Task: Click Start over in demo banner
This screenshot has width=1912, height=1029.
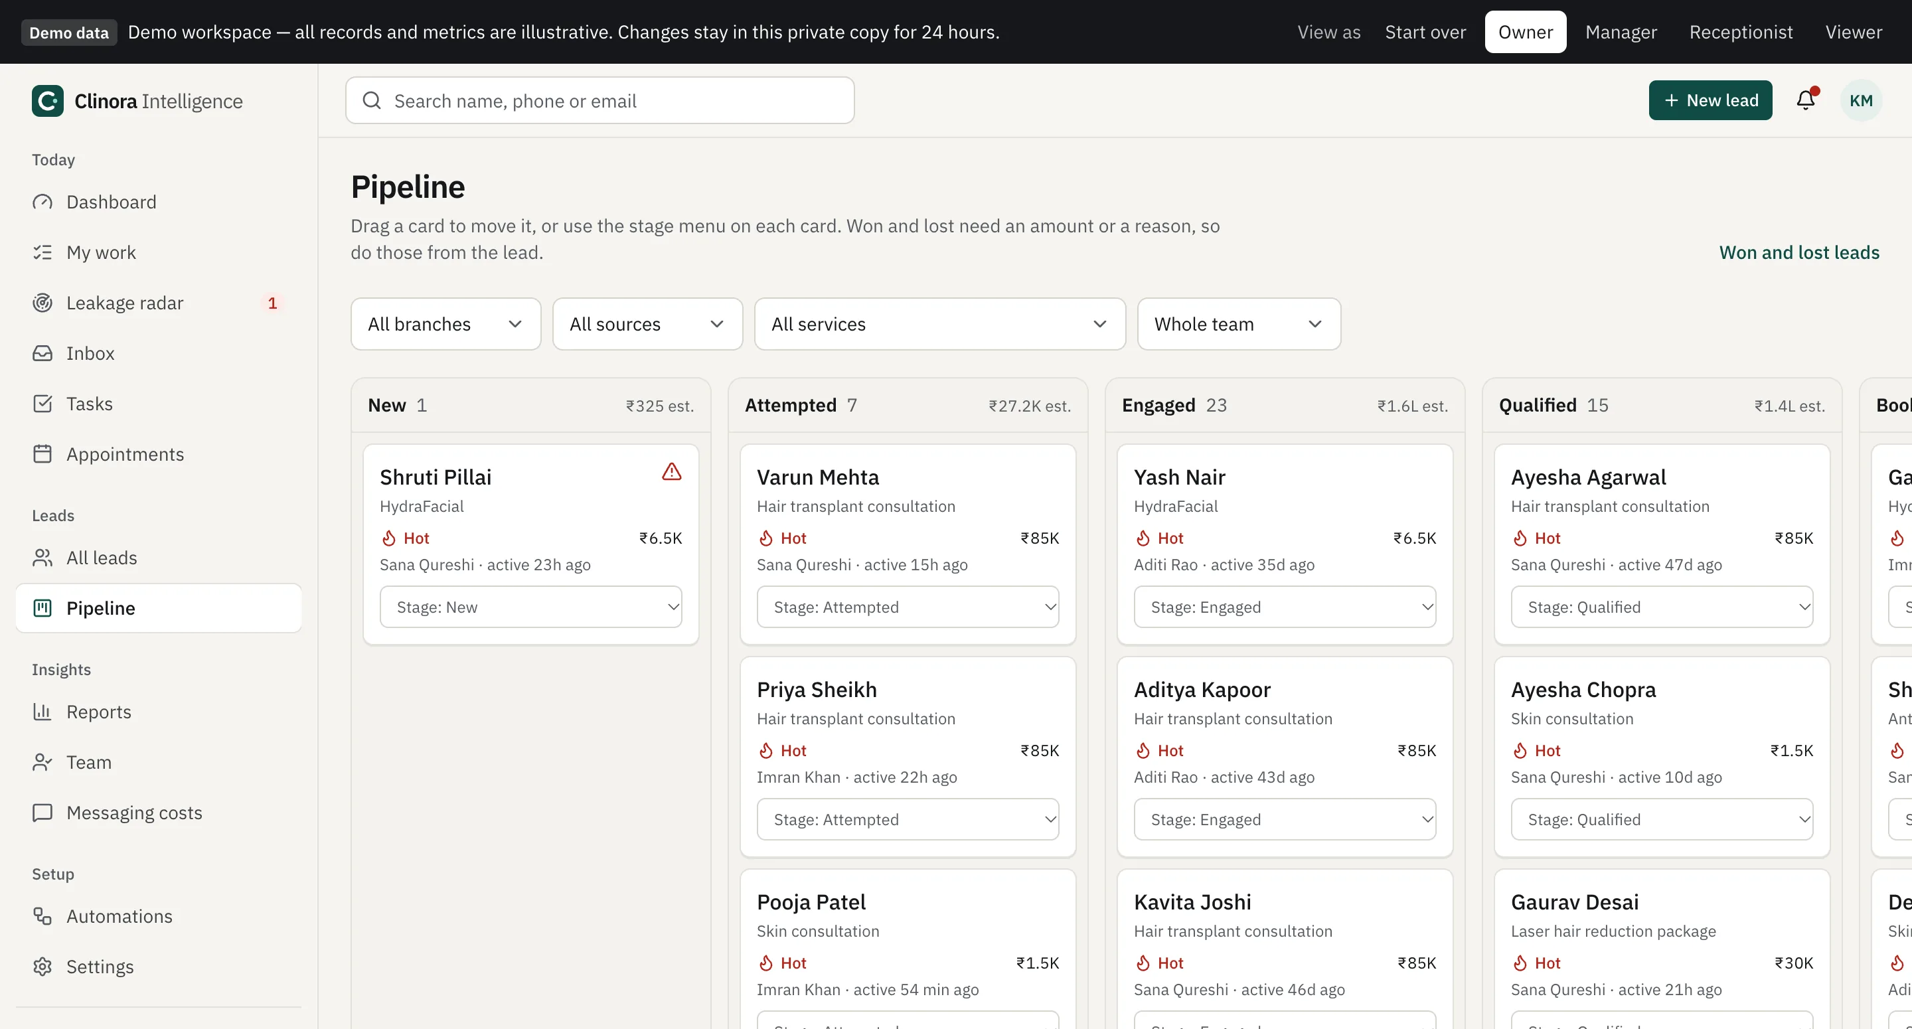Action: click(x=1425, y=32)
